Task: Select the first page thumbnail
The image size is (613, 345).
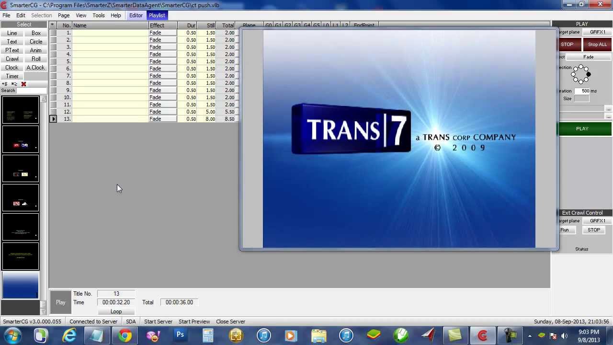Action: tap(20, 111)
